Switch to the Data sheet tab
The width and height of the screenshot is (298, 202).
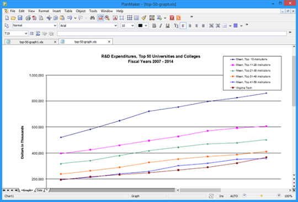tap(40, 190)
